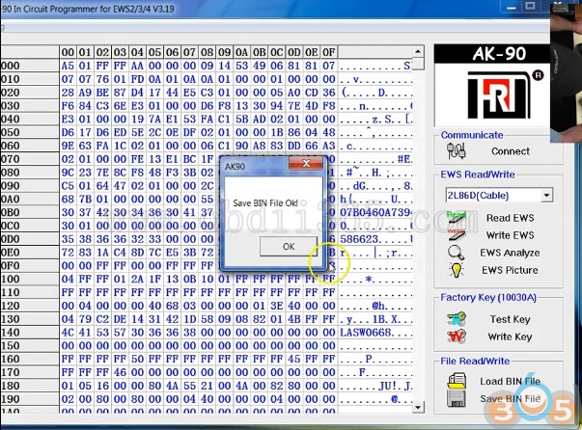Click ASCII text 586623 in row 0D0
This screenshot has width=582, height=430.
359,239
